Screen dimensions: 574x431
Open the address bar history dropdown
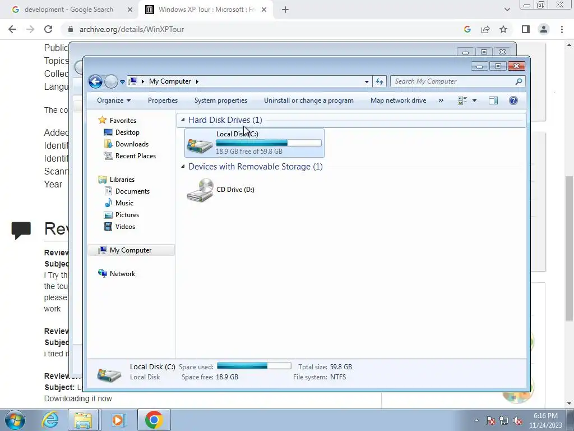(367, 81)
